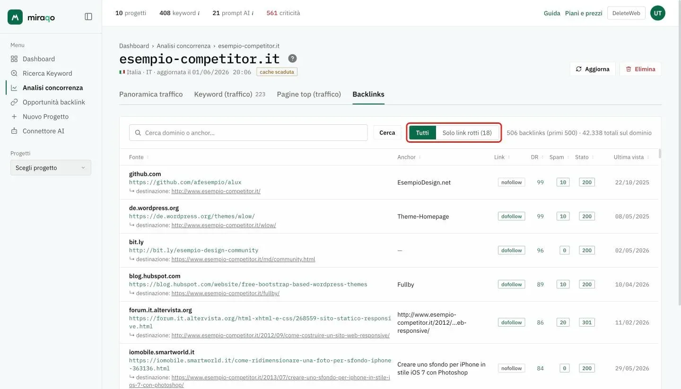681x389 pixels.
Task: Open the Panoramica traffico tab
Action: click(x=151, y=95)
